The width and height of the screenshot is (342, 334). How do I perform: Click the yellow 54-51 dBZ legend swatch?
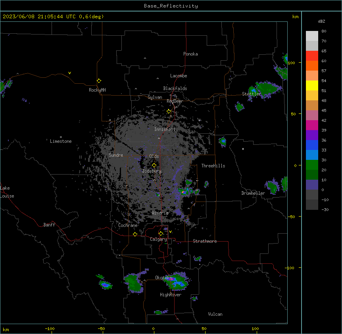(312, 85)
